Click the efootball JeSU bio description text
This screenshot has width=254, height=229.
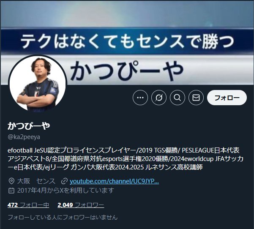126,159
